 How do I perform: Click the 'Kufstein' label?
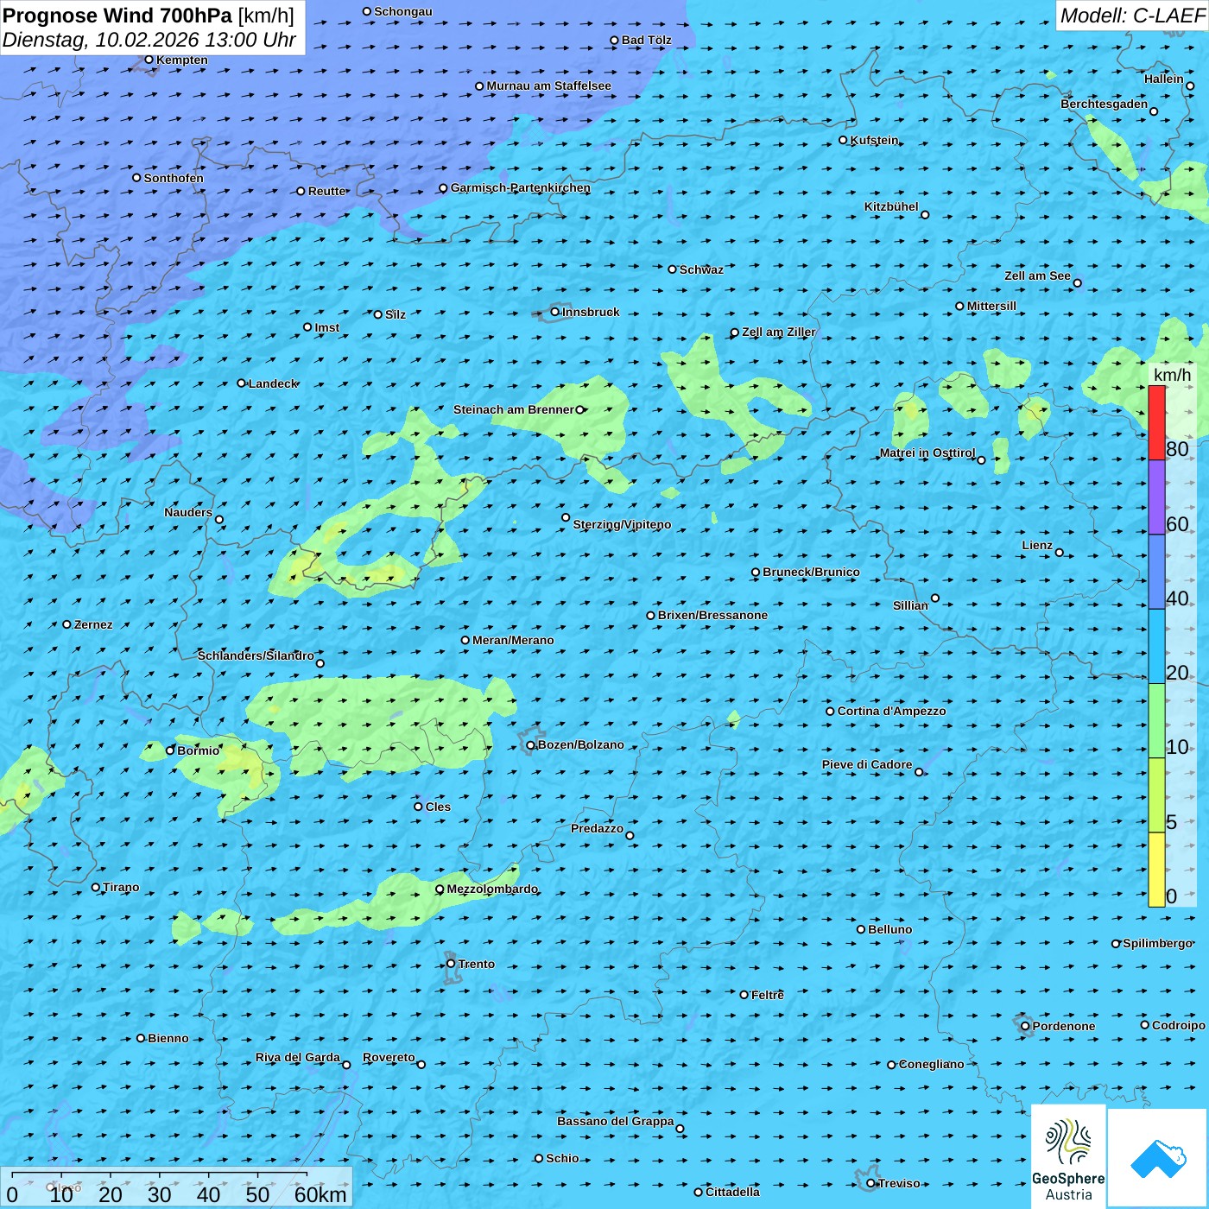pyautogui.click(x=874, y=140)
